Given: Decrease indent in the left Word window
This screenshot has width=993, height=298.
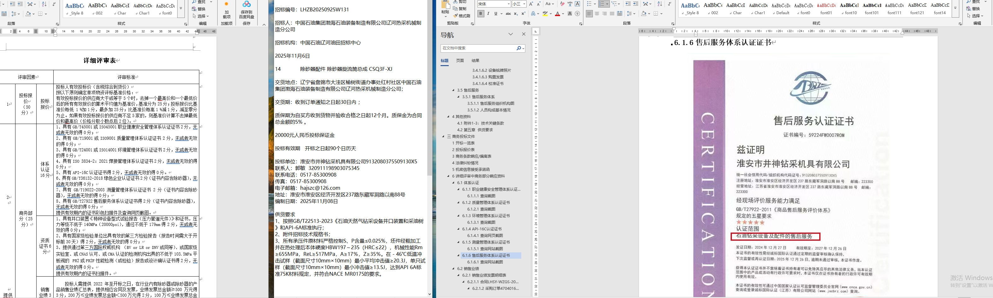Looking at the screenshot, I should pyautogui.click(x=12, y=4).
